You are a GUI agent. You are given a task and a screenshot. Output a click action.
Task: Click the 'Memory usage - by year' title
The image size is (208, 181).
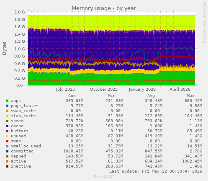(104, 8)
